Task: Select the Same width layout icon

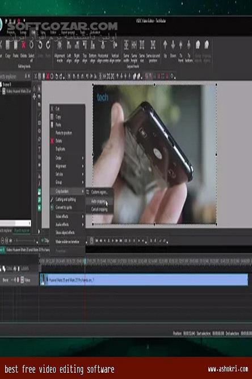Action: [126, 45]
